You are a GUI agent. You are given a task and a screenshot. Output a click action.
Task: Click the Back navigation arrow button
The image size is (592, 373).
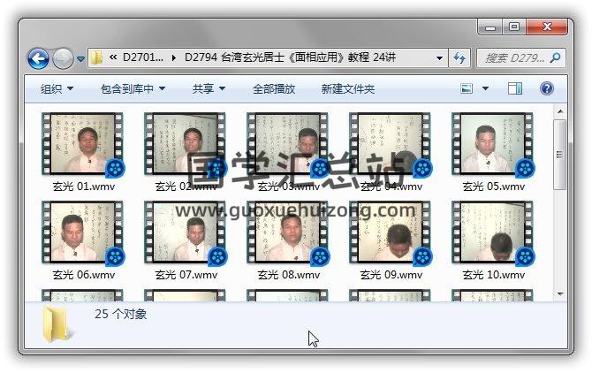[x=38, y=59]
